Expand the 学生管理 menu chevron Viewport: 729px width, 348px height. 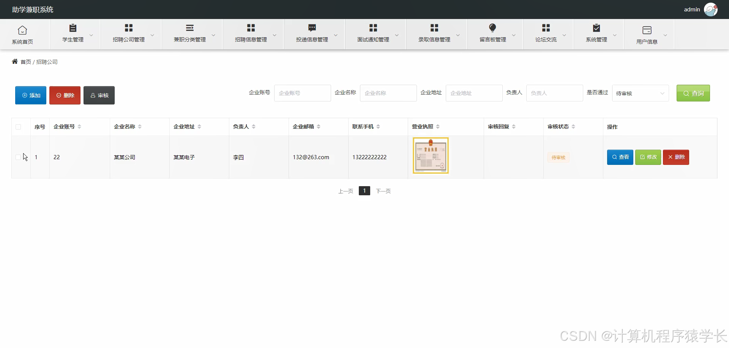(91, 35)
